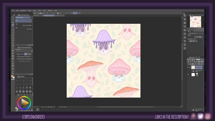Toggle the first effect button in Layer property
The height and width of the screenshot is (121, 215).
click(x=196, y=37)
